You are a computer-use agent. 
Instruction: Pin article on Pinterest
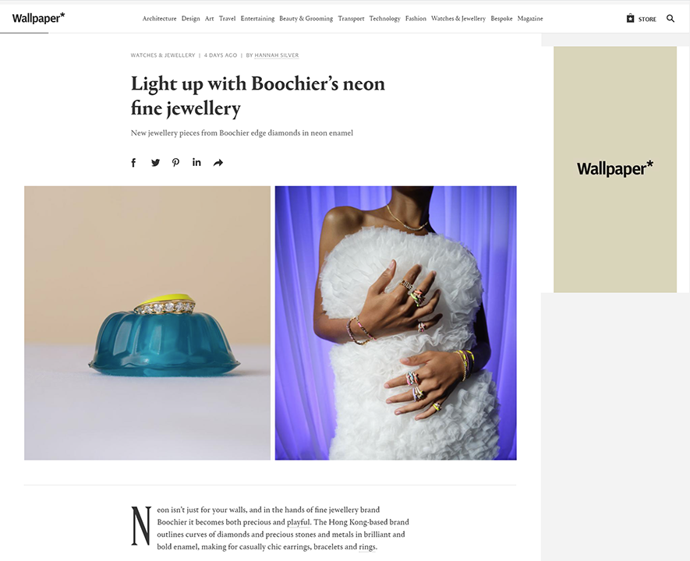[175, 163]
